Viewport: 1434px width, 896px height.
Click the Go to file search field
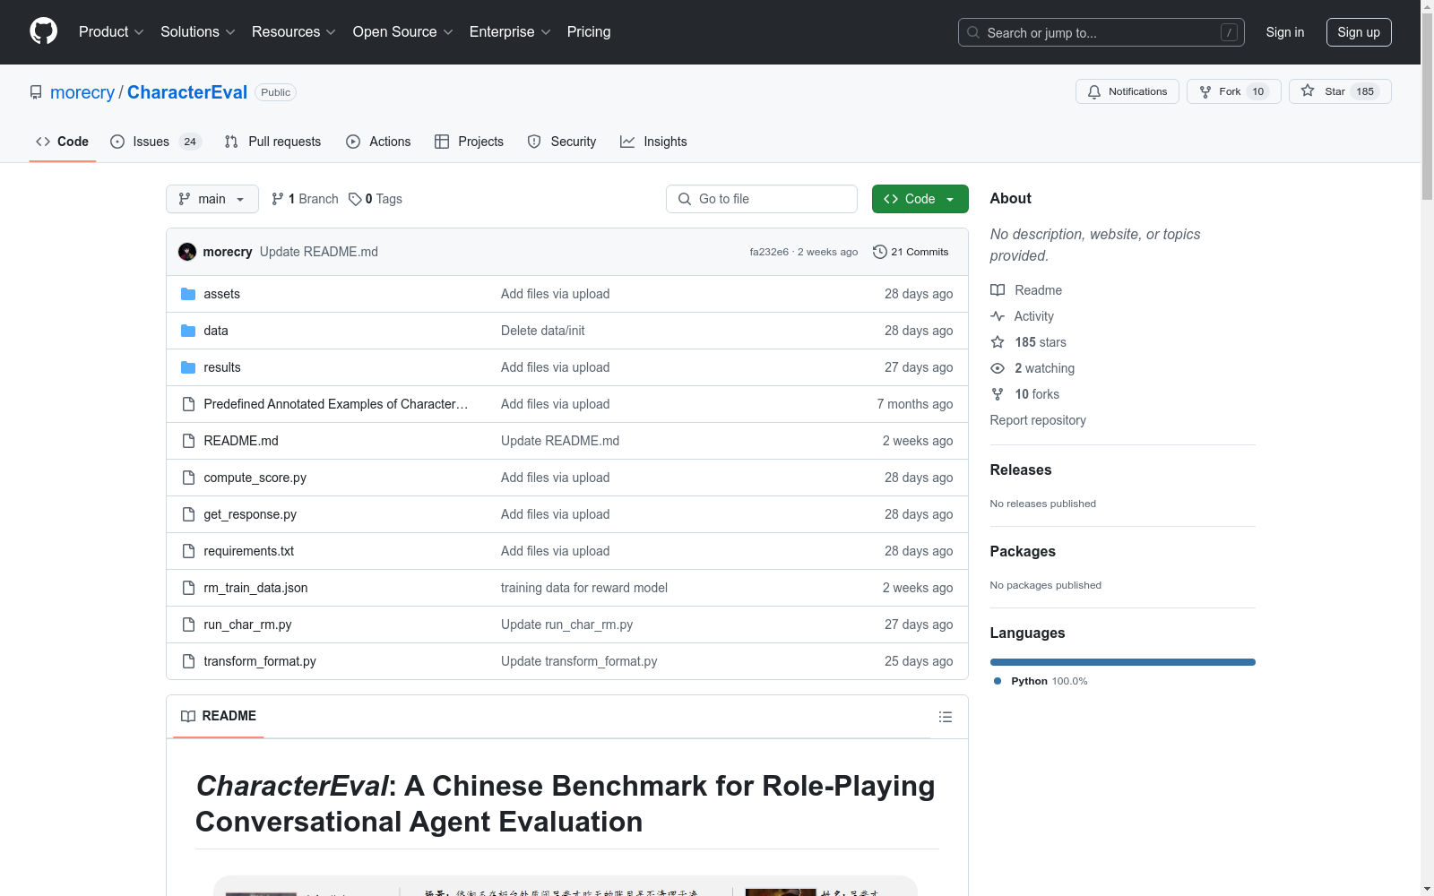click(x=762, y=199)
